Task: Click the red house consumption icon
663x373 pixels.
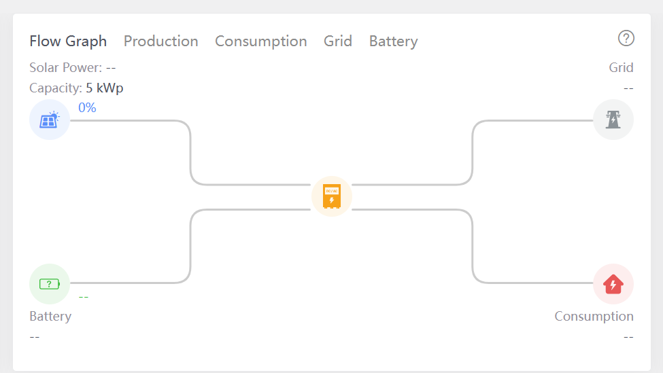Action: [x=613, y=283]
